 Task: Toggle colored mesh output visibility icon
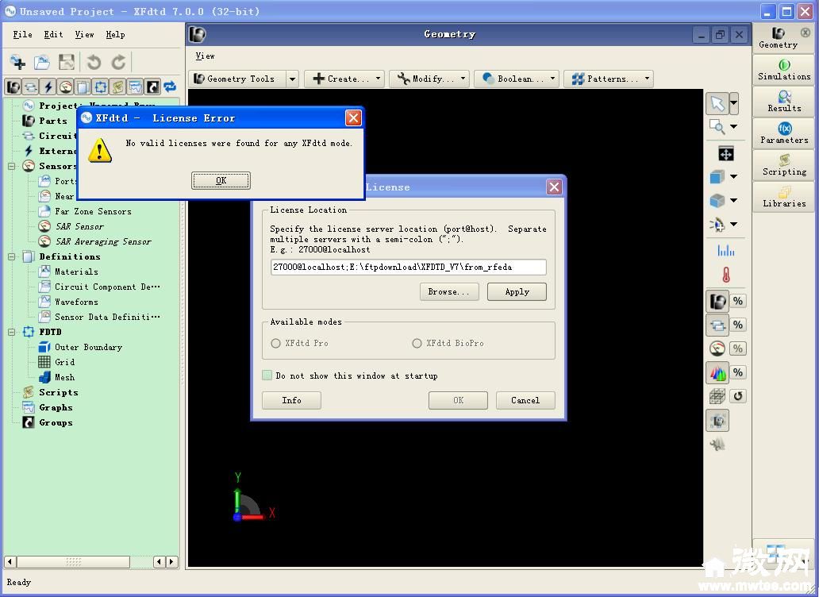point(717,372)
